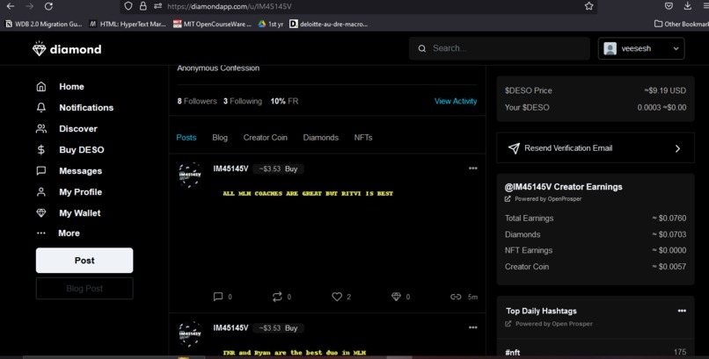Click Resend Verification Email chevron

coord(677,148)
